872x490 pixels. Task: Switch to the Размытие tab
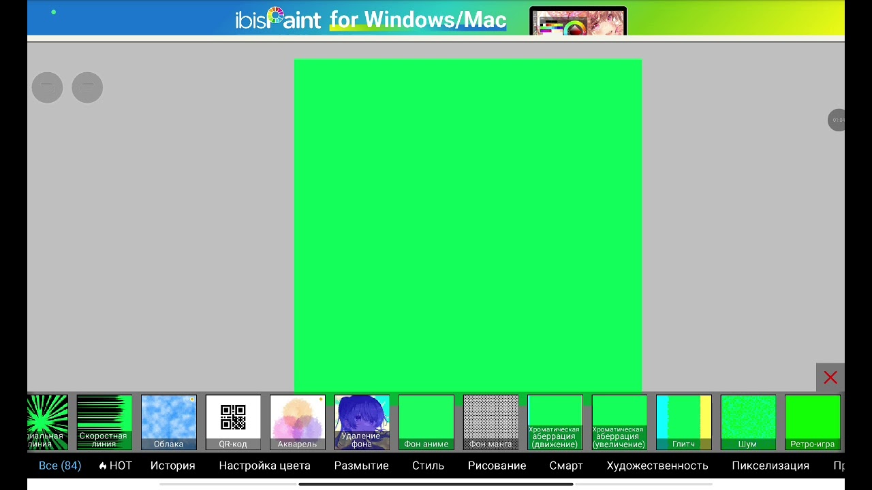361,465
